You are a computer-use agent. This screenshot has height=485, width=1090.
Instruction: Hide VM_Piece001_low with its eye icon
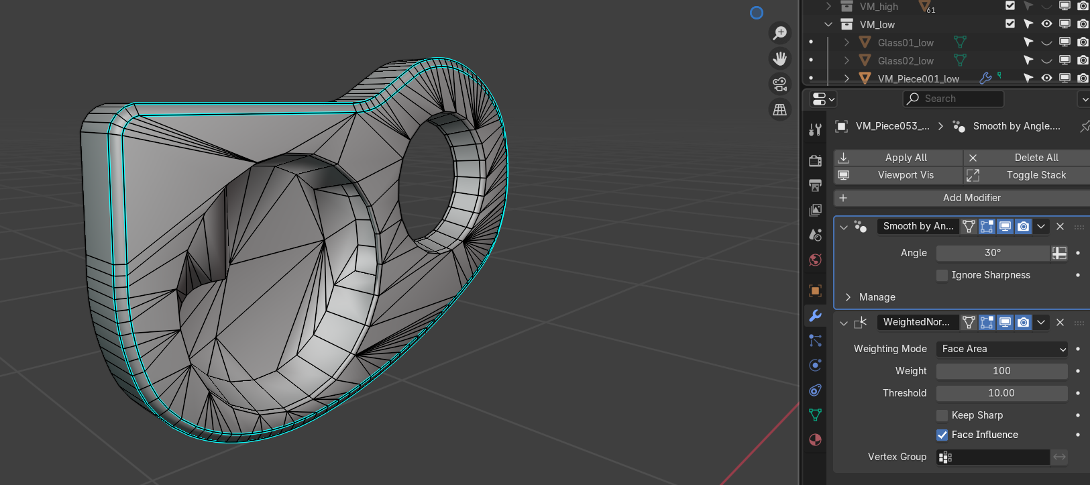(x=1046, y=78)
